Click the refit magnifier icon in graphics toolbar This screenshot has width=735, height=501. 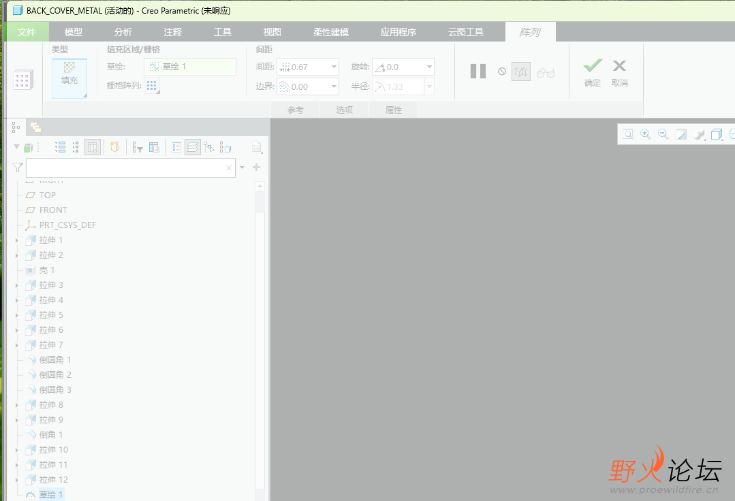tap(627, 134)
